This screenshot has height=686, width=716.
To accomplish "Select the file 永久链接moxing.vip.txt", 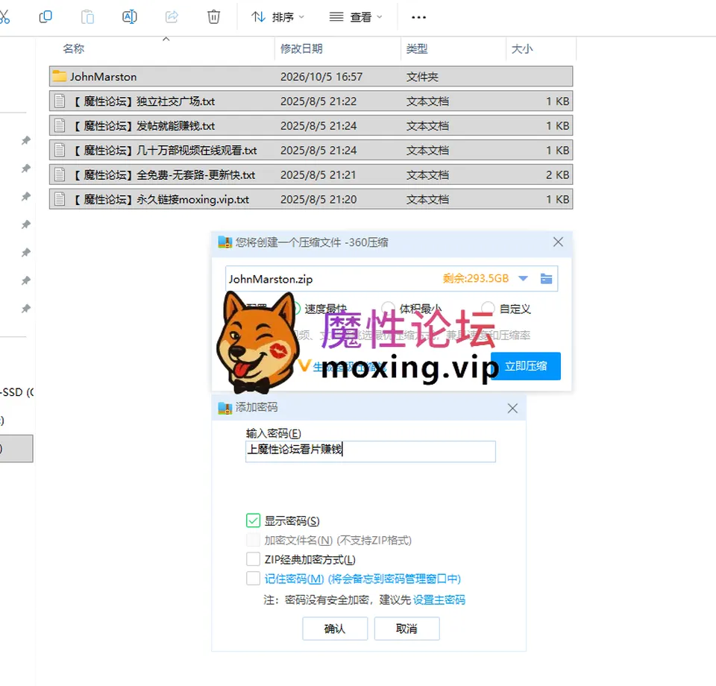I will (x=311, y=199).
